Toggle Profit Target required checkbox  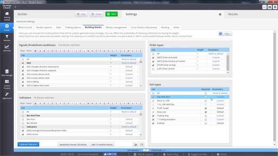[205, 108]
